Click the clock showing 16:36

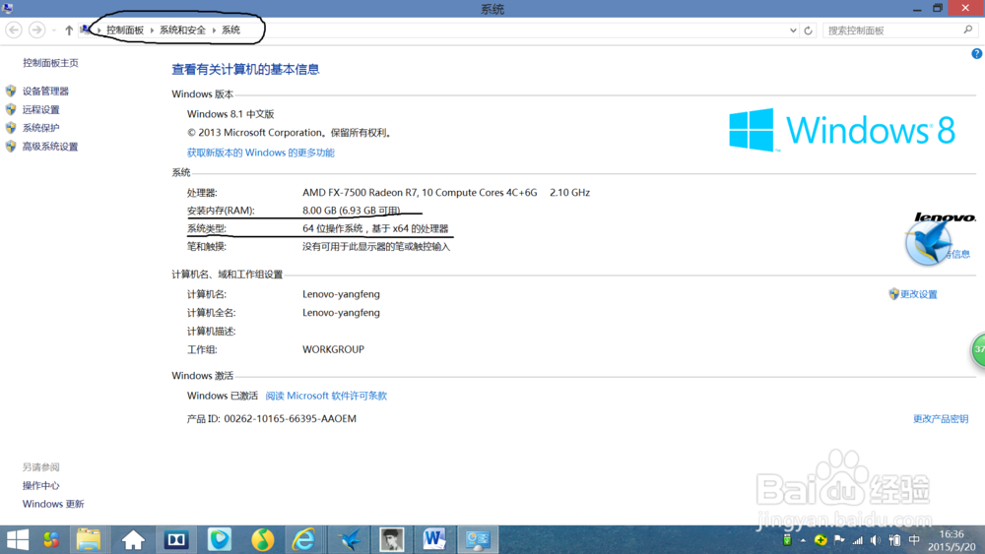pos(952,534)
